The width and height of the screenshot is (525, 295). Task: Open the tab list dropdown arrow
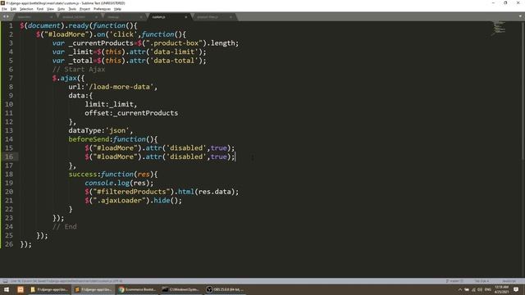(520, 16)
